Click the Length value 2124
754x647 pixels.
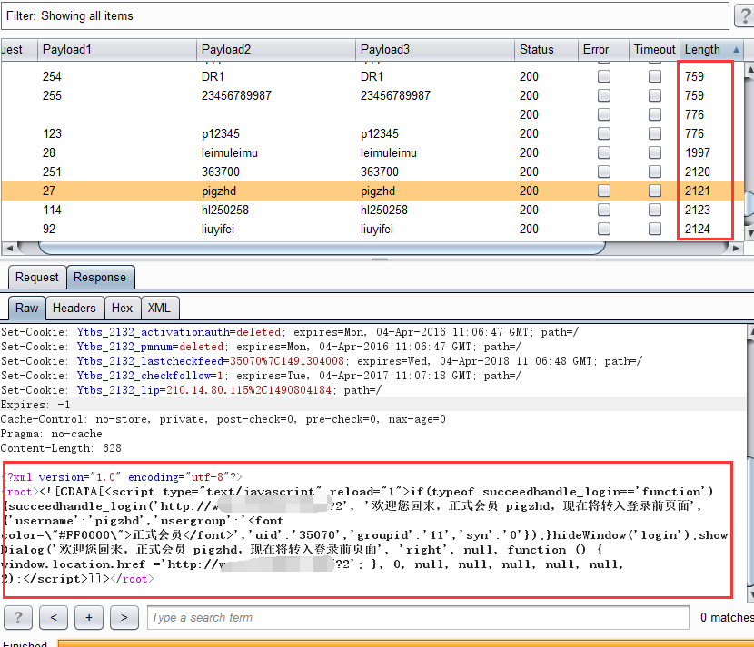[698, 229]
